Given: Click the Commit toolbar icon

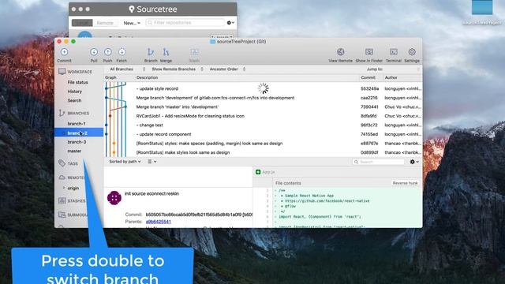Looking at the screenshot, I should (x=64, y=52).
